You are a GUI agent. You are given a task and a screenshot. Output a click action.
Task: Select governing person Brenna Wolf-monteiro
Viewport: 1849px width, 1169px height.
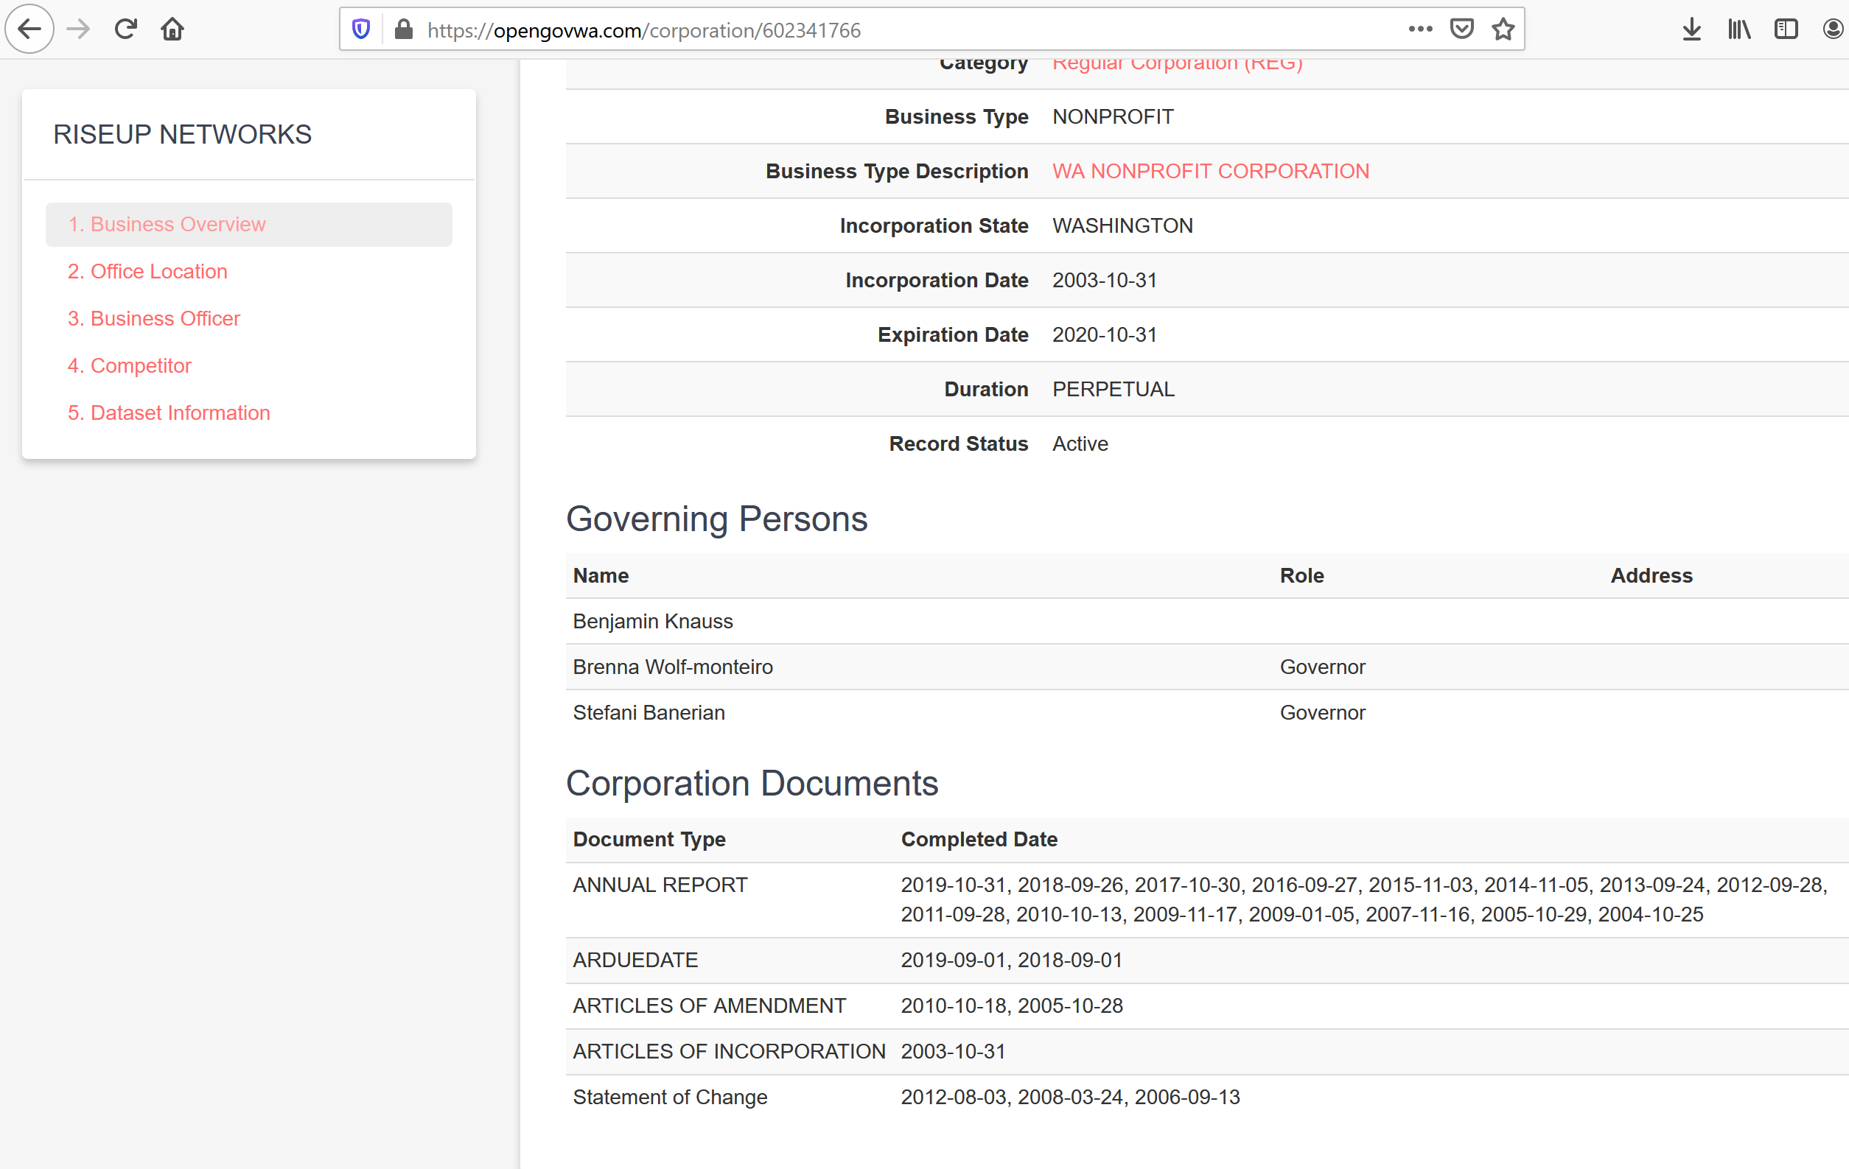click(x=673, y=667)
